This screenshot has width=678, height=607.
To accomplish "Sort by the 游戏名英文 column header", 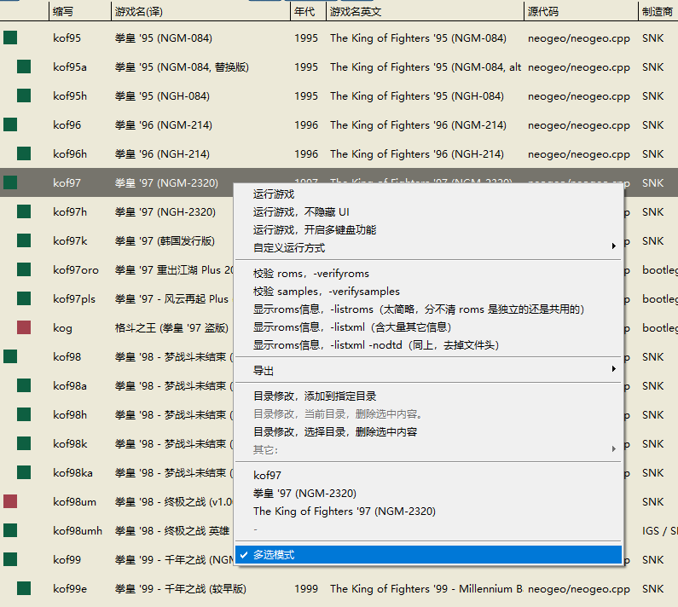I will click(425, 11).
